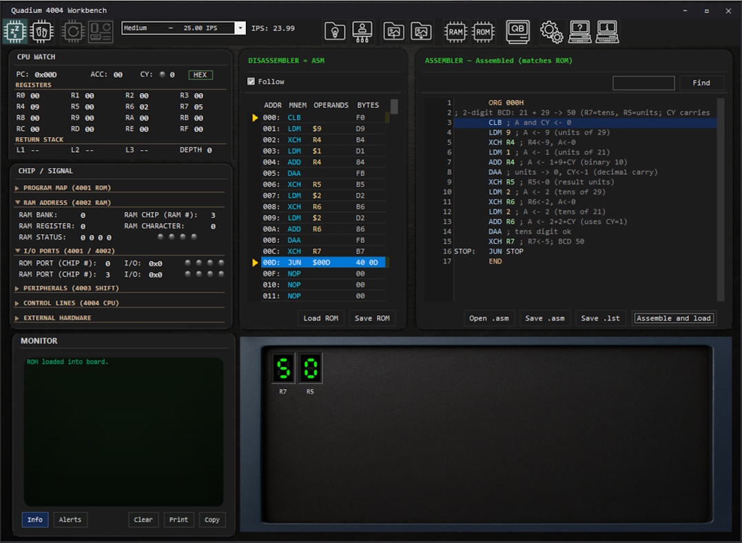742x543 pixels.
Task: Toggle the HEX display mode button
Action: point(200,75)
